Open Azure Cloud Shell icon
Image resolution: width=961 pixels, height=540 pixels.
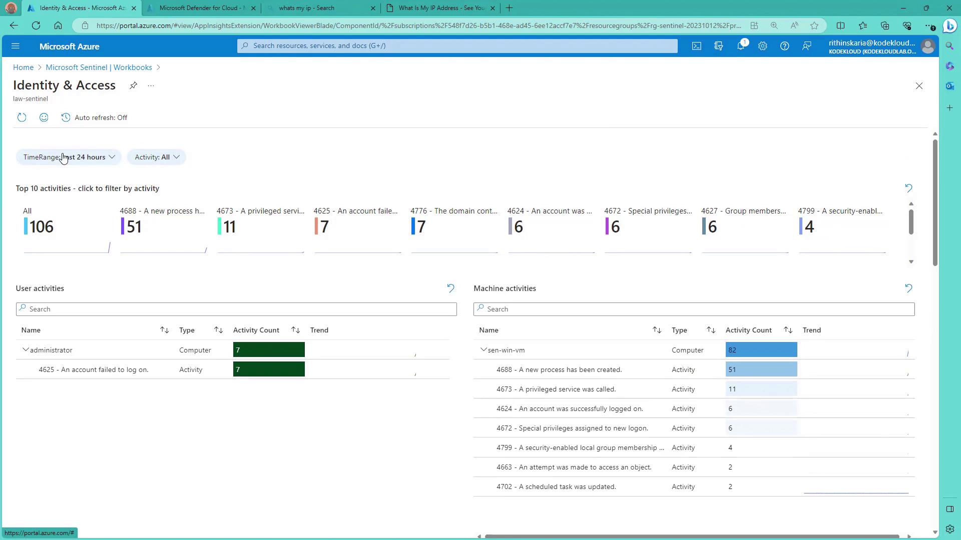[696, 46]
